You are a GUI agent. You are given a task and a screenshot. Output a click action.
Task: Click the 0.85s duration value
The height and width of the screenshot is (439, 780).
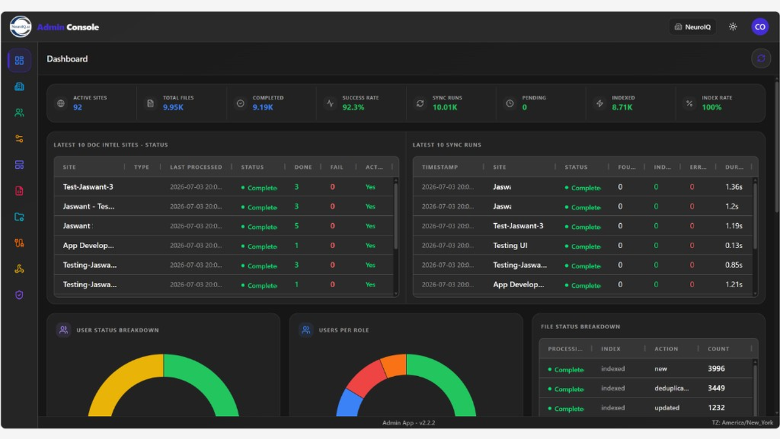734,265
